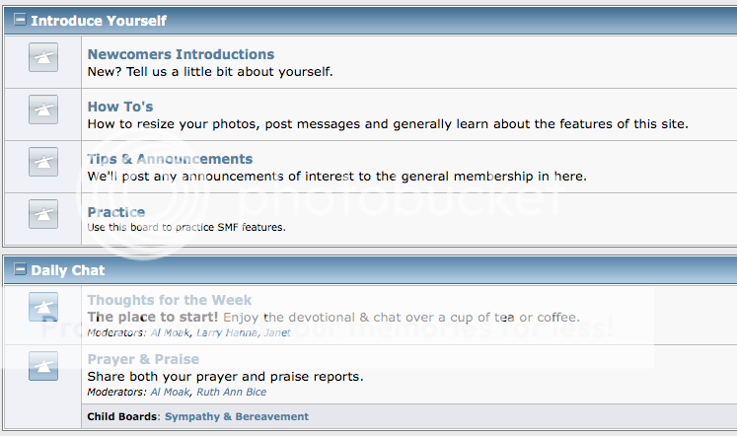Click the Introduce Yourself category title
Viewport: 737px width, 436px height.
99,21
